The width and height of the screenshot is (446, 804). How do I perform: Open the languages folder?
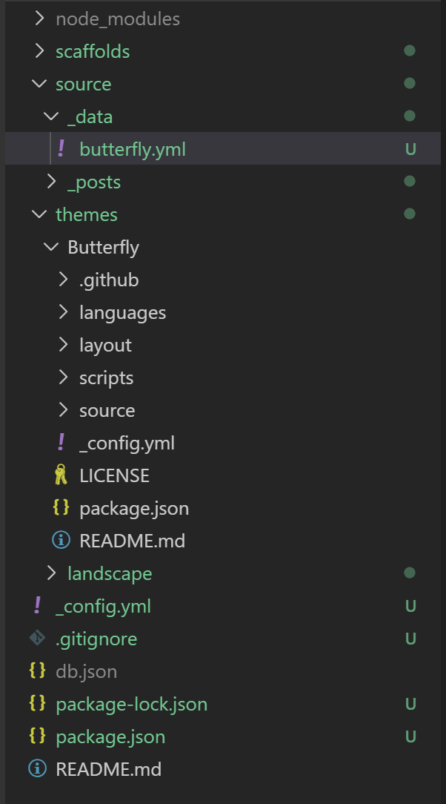coord(122,312)
